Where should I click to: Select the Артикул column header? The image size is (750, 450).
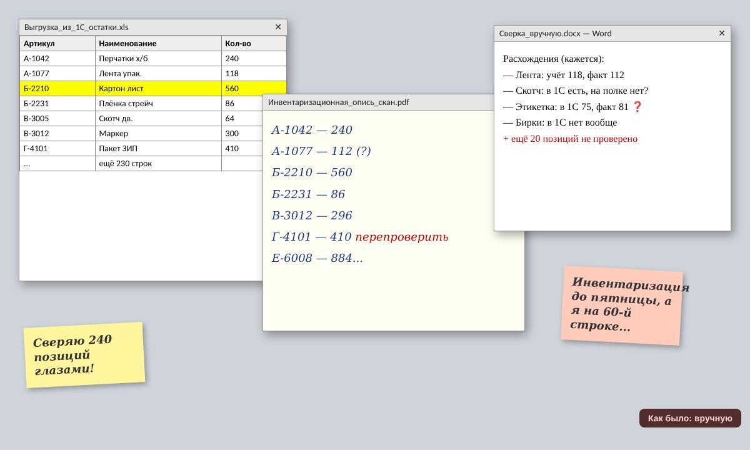coord(57,43)
